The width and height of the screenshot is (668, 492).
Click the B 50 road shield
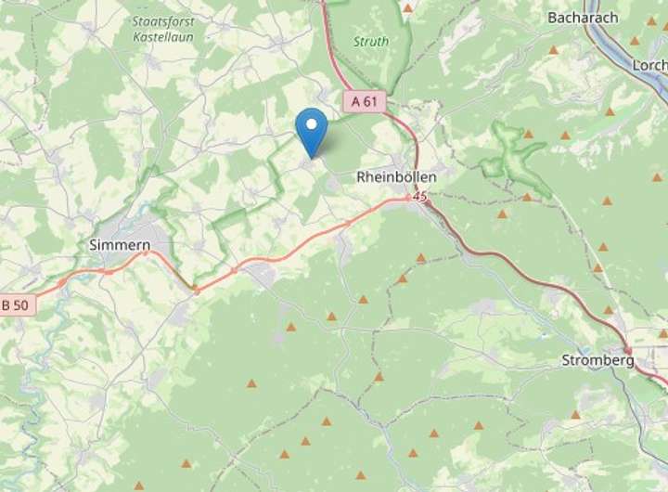16,305
